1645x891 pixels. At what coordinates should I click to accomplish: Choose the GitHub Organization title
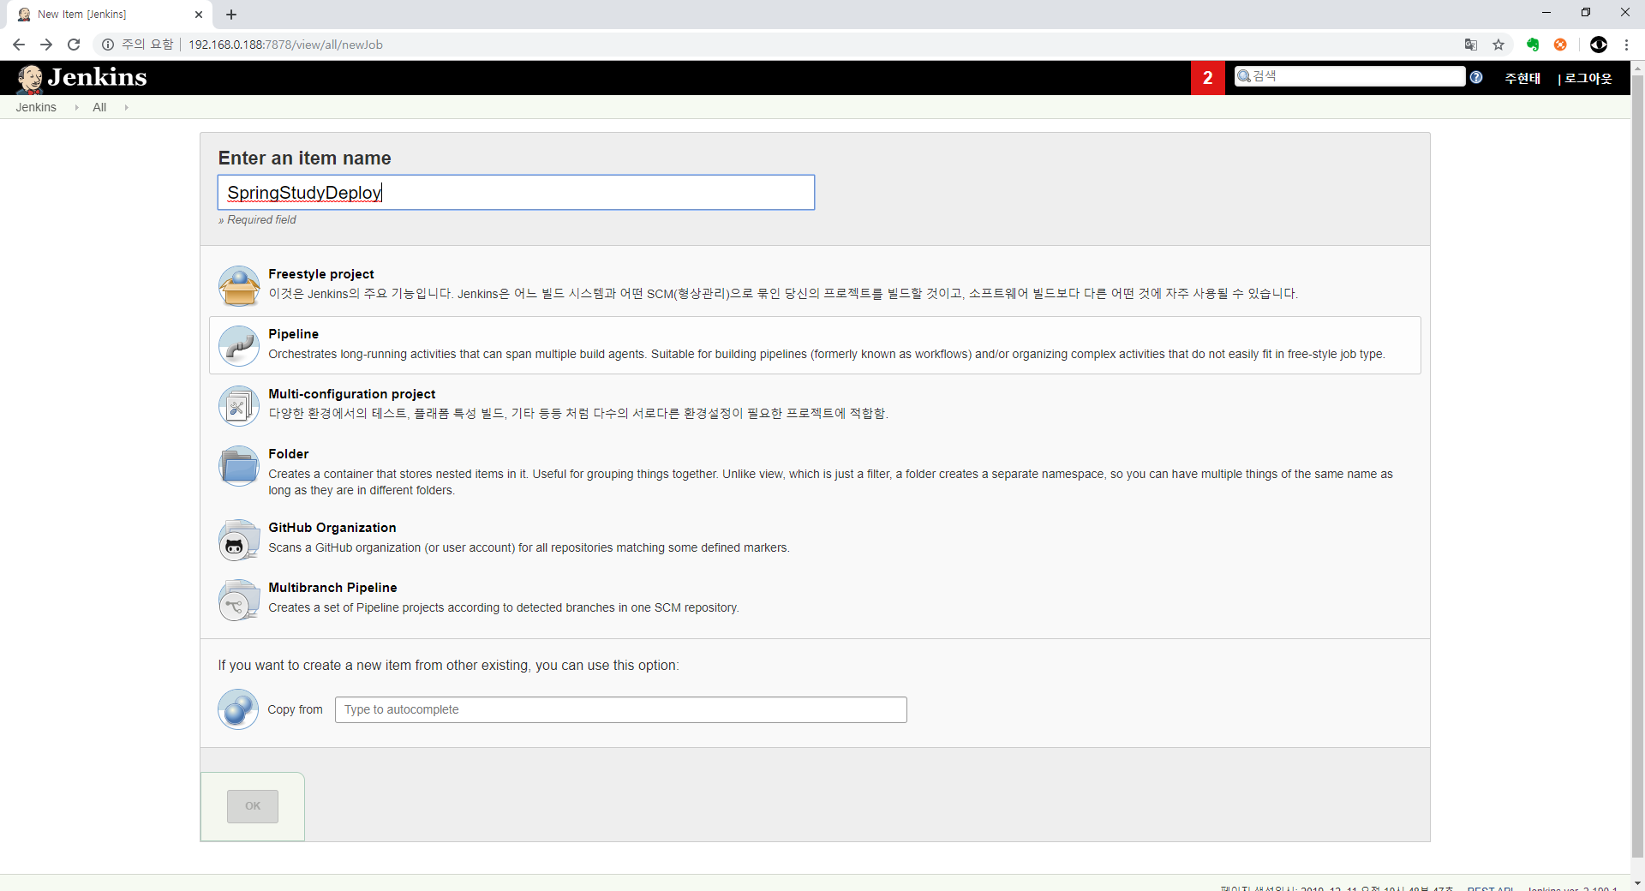(x=332, y=528)
